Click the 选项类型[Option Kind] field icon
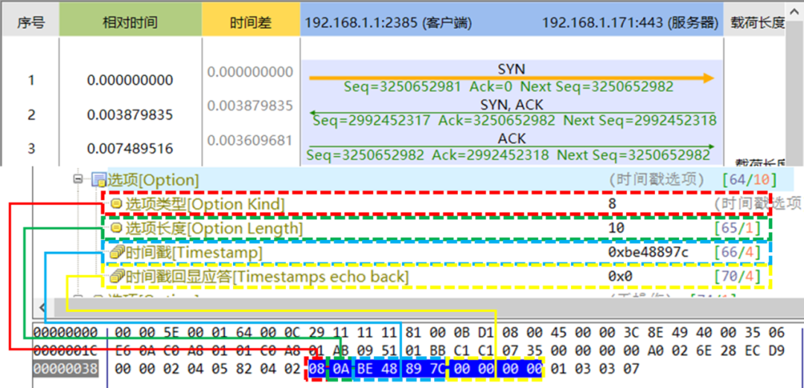Viewport: 804px width, 388px height. (116, 204)
